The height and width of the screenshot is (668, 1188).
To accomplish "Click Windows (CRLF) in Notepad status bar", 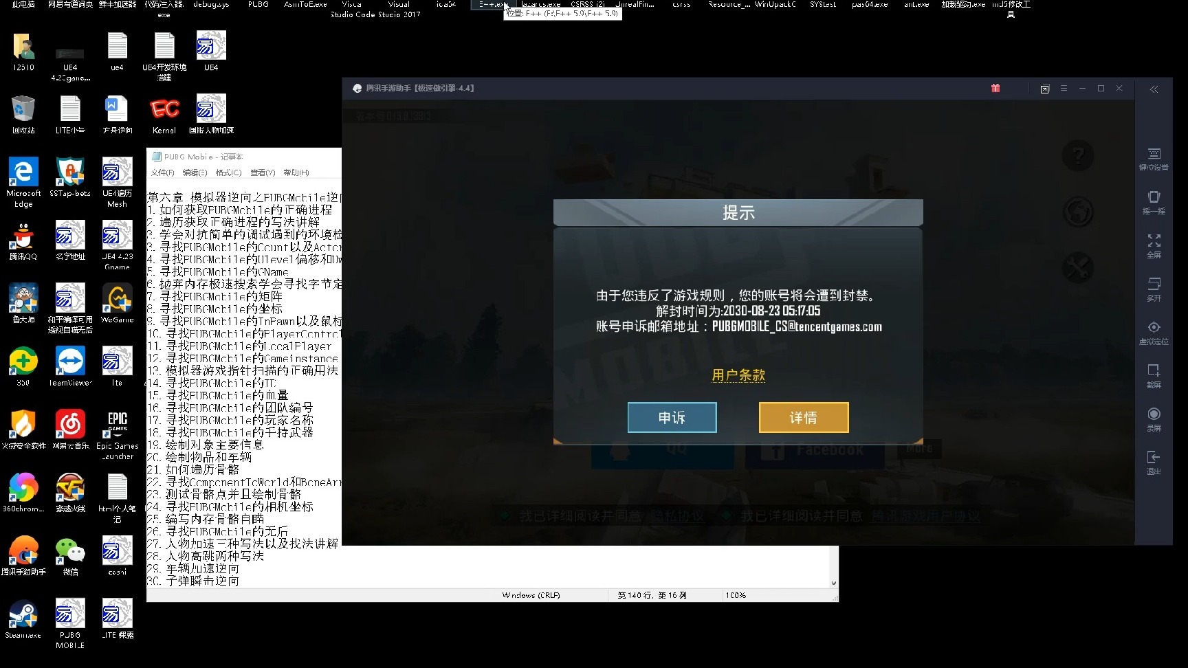I will point(531,594).
